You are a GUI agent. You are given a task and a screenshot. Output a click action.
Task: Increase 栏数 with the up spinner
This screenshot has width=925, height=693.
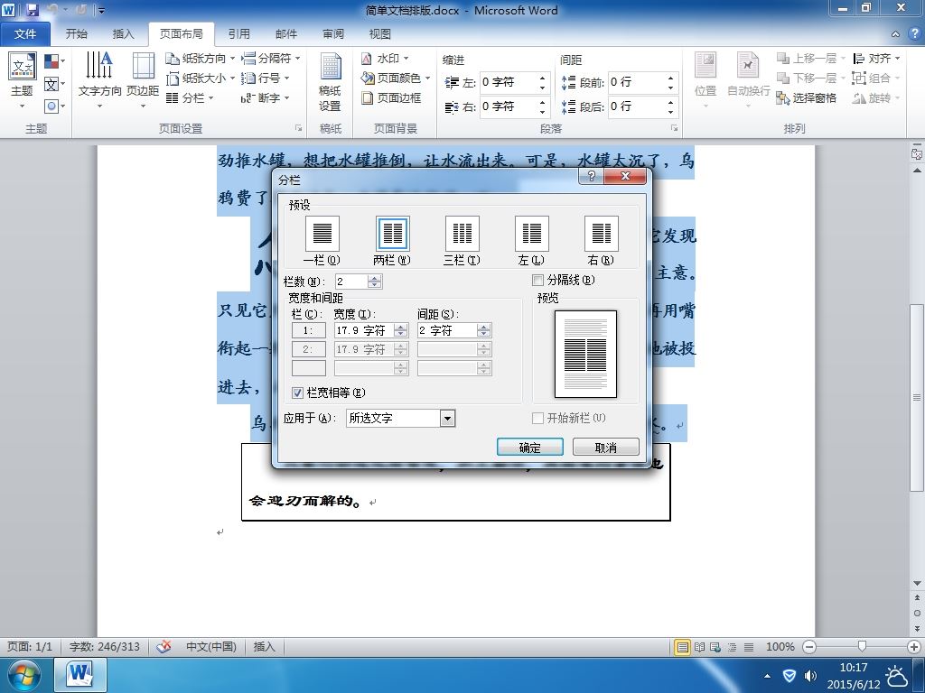[375, 278]
